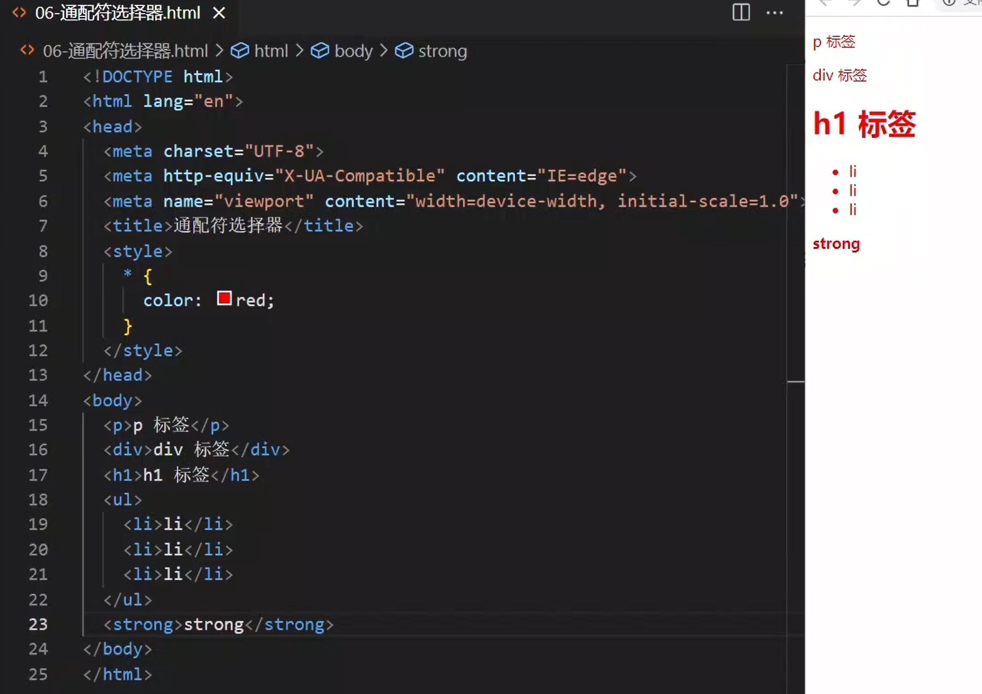The height and width of the screenshot is (694, 982).
Task: Click the strong element code line
Action: [219, 625]
